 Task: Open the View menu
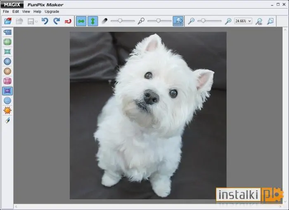point(26,12)
